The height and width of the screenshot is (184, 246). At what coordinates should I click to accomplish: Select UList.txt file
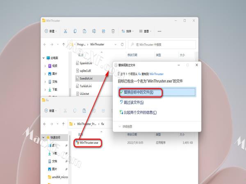click(82, 94)
